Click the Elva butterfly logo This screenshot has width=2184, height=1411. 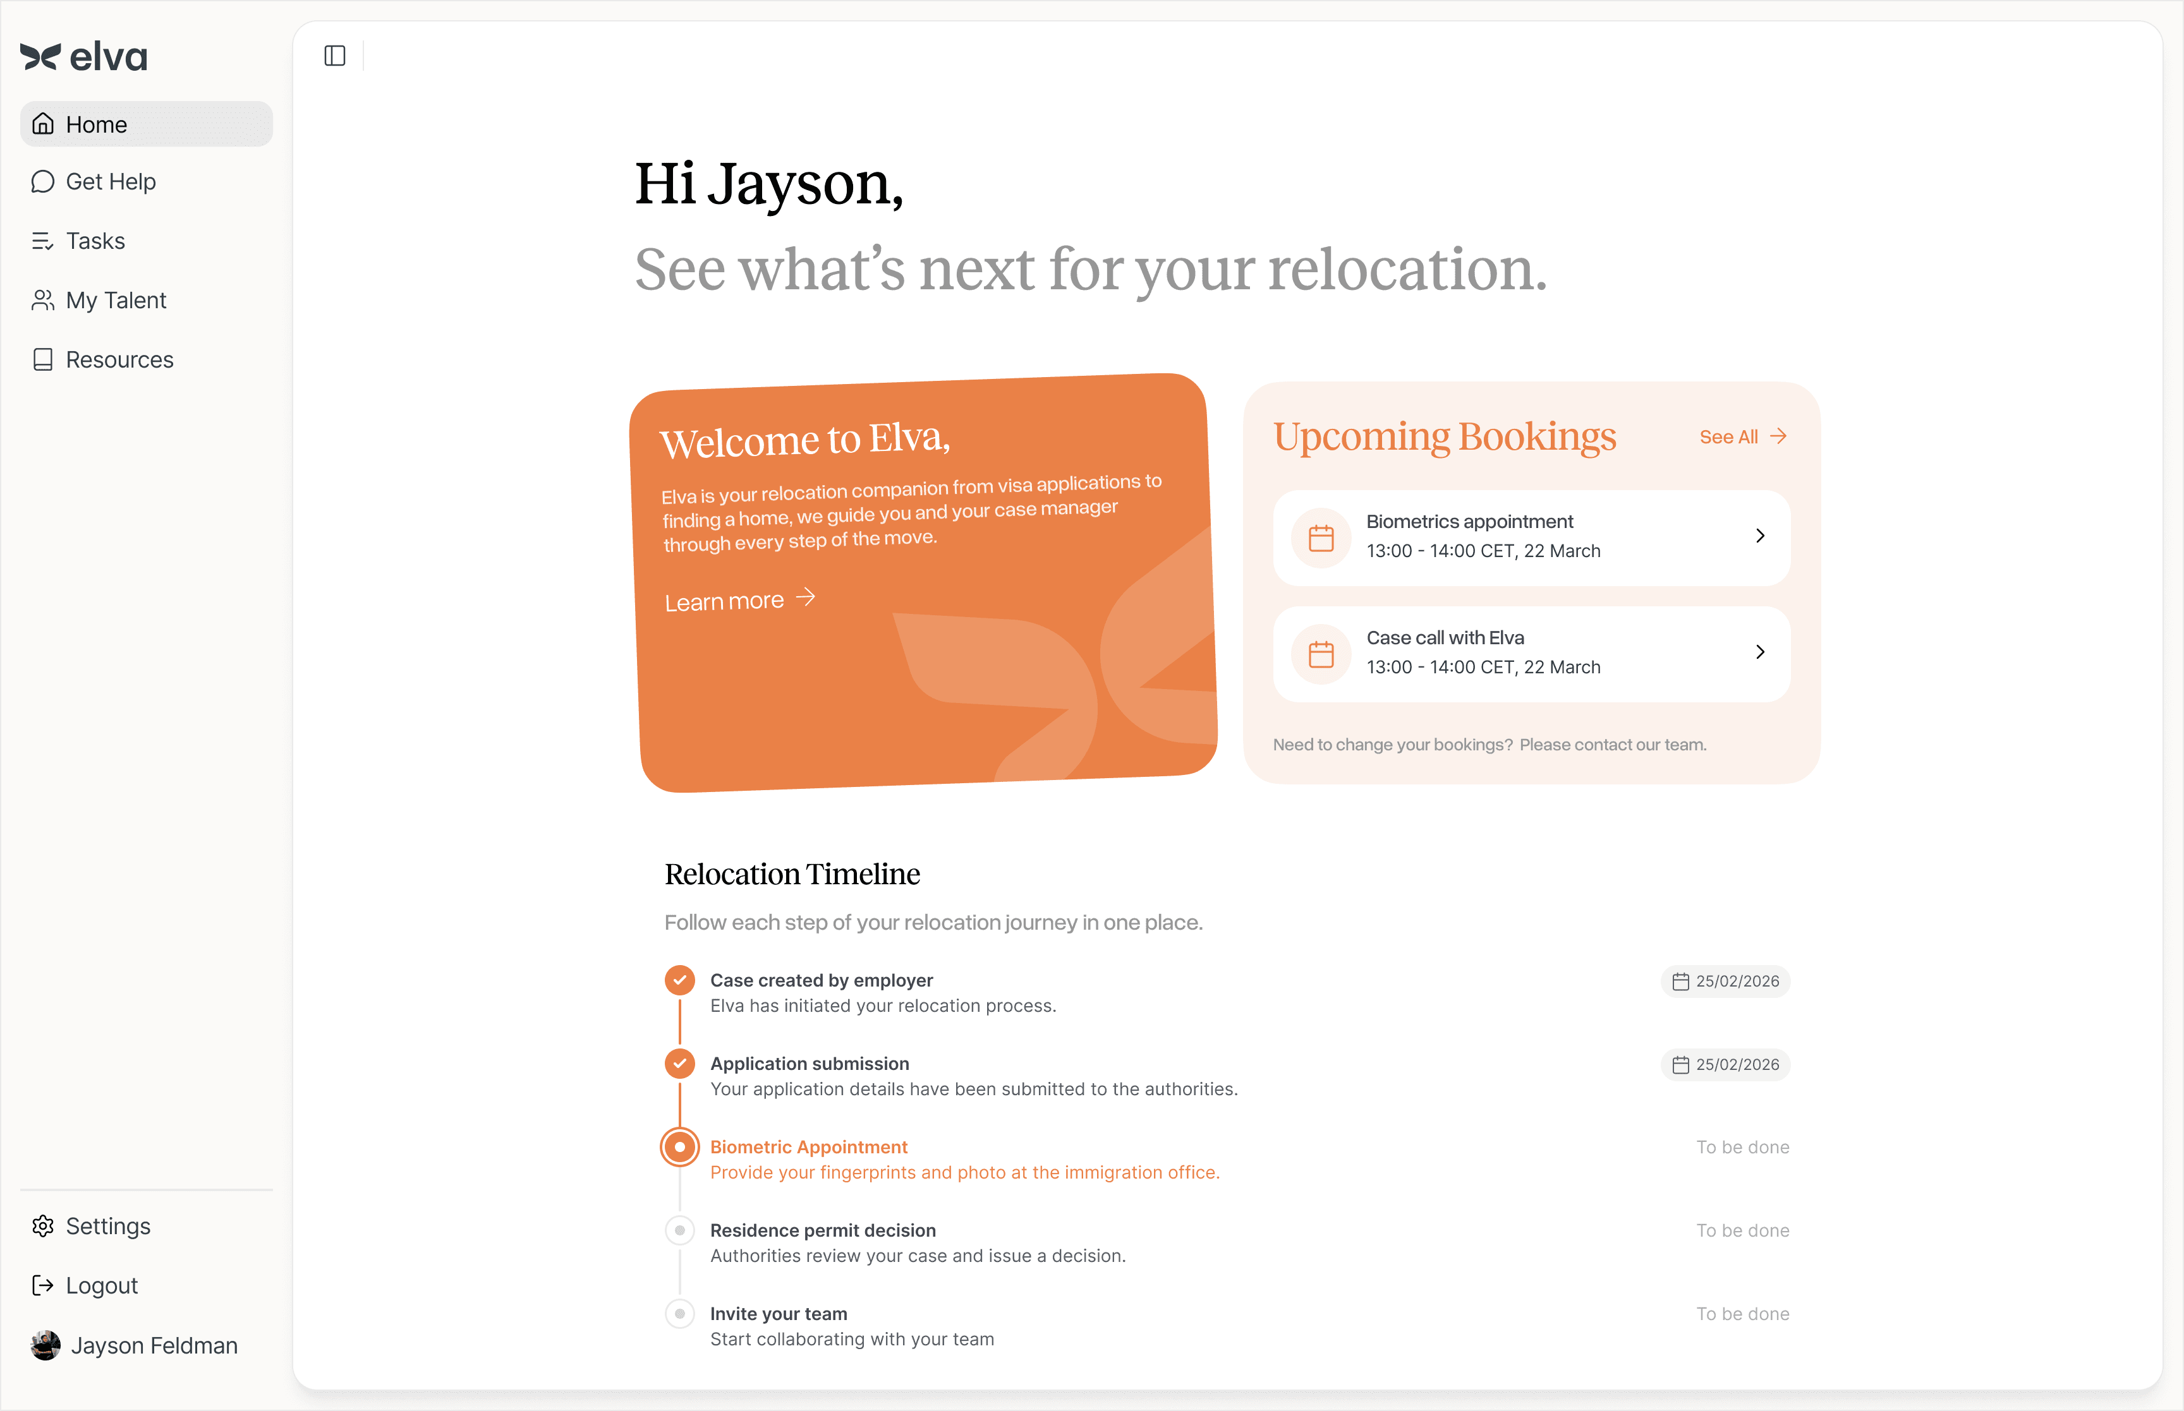point(40,57)
